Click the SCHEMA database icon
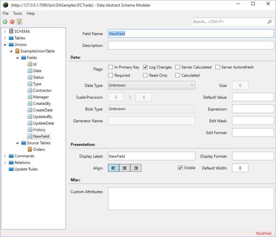Screen dimensions: 276x237 [11, 31]
